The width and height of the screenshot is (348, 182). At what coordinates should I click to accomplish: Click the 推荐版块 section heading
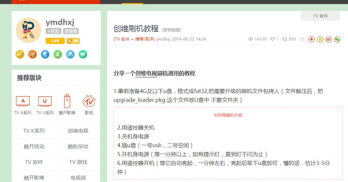coord(29,78)
